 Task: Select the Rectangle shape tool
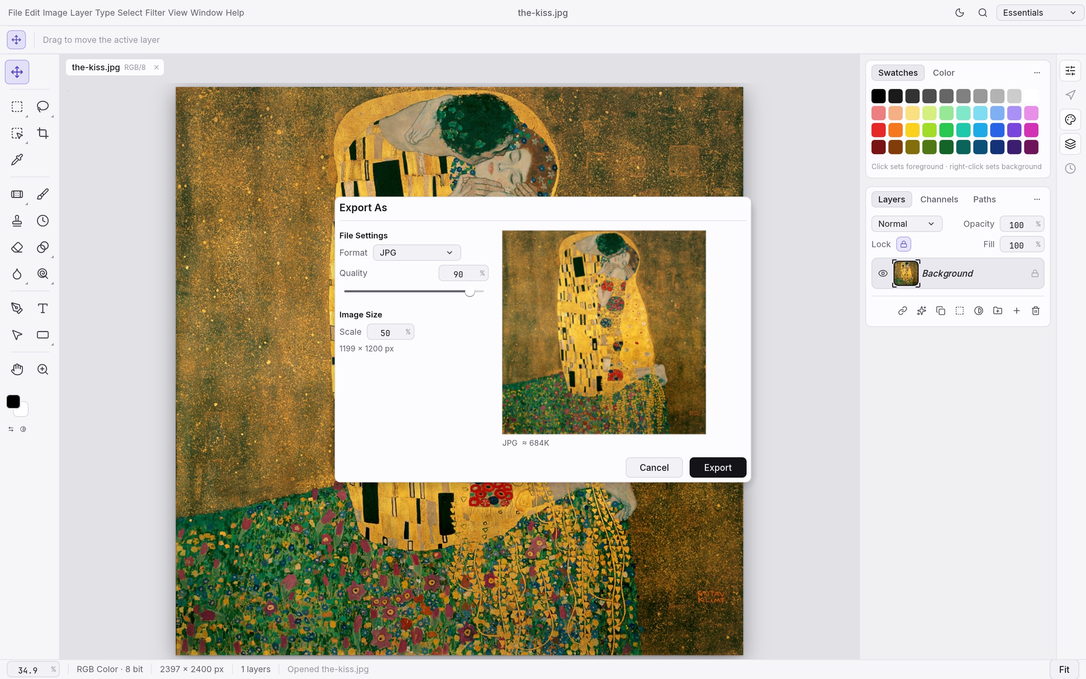click(43, 335)
